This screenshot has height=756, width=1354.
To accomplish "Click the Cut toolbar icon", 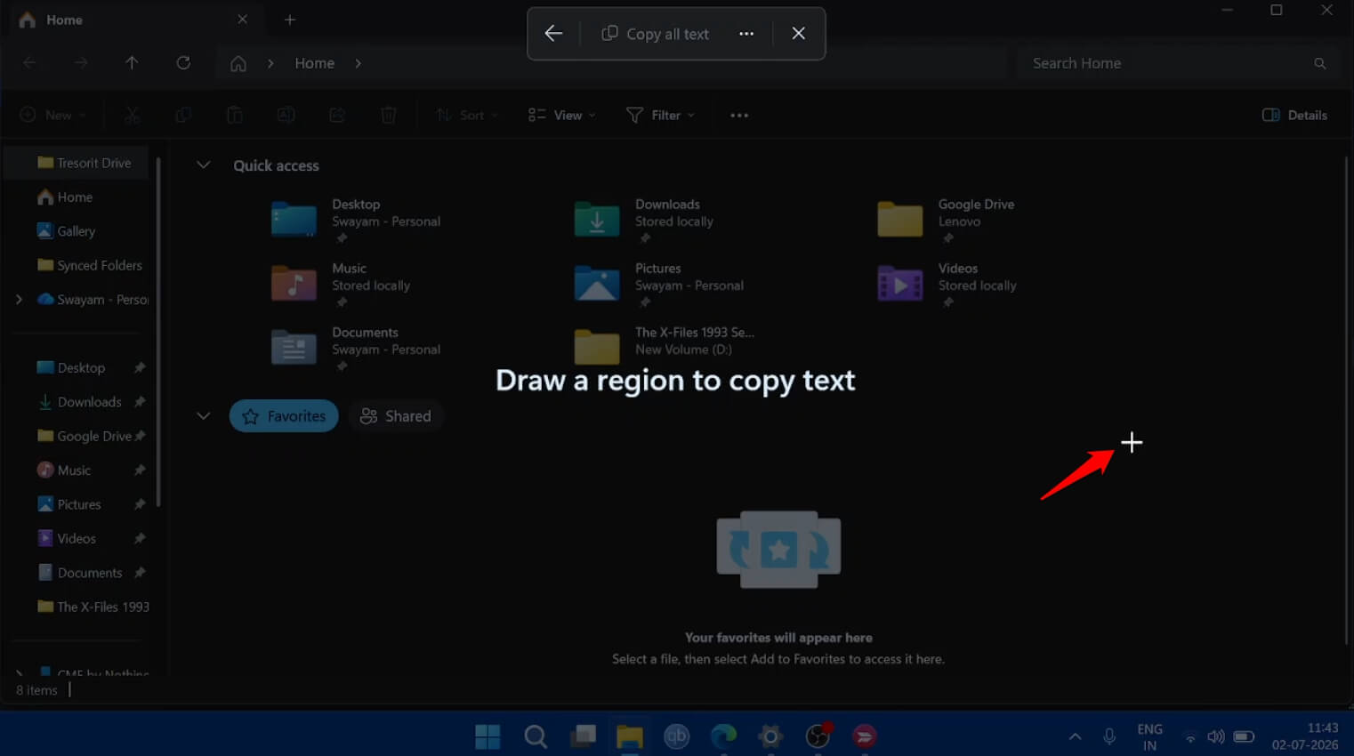I will click(132, 115).
